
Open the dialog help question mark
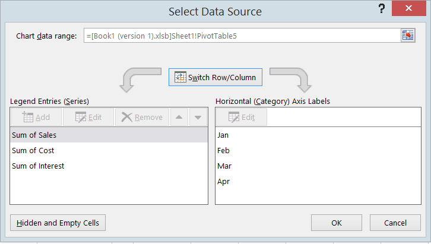(381, 8)
